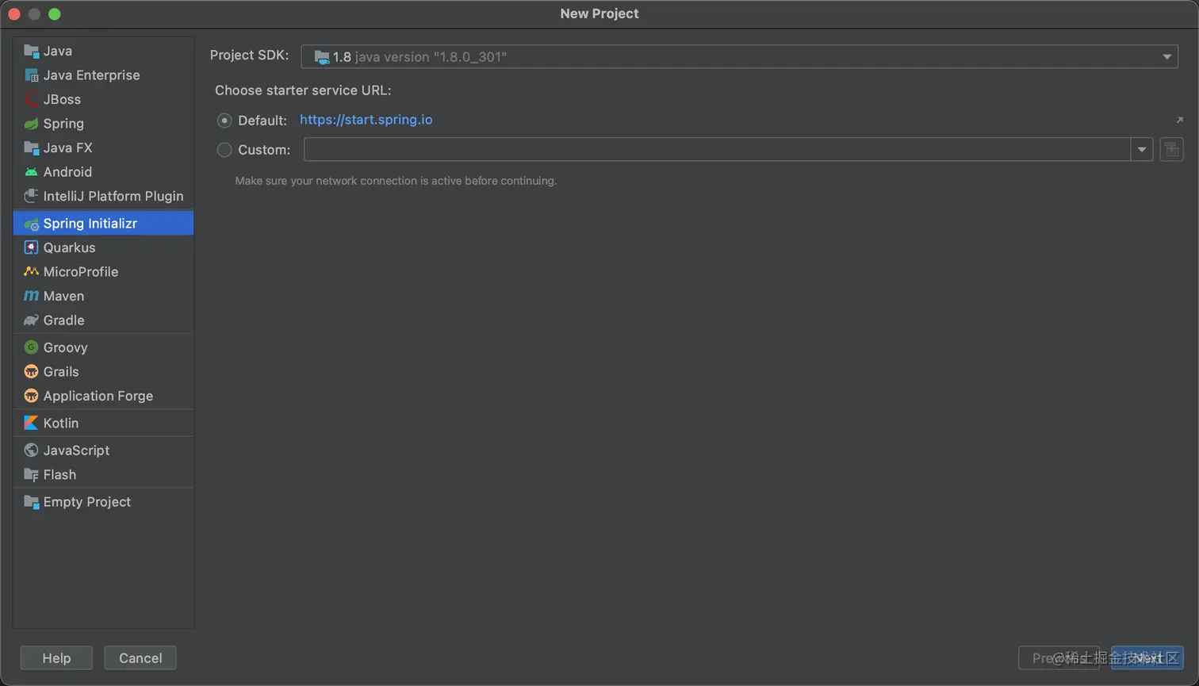1199x686 pixels.
Task: Click the icon button beside Custom URL
Action: click(1171, 149)
